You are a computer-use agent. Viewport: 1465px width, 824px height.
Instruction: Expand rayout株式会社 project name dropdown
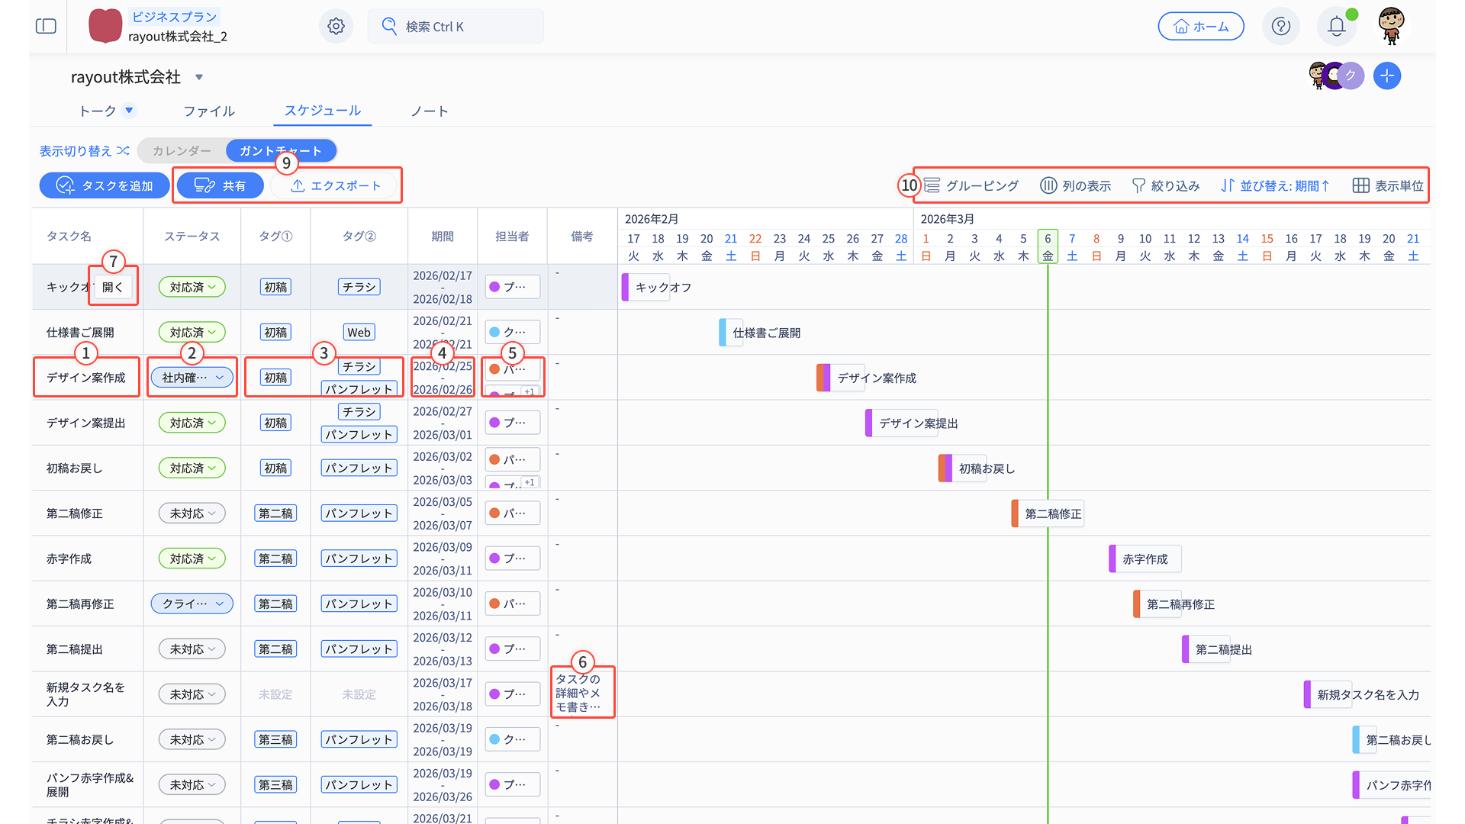[x=199, y=77]
